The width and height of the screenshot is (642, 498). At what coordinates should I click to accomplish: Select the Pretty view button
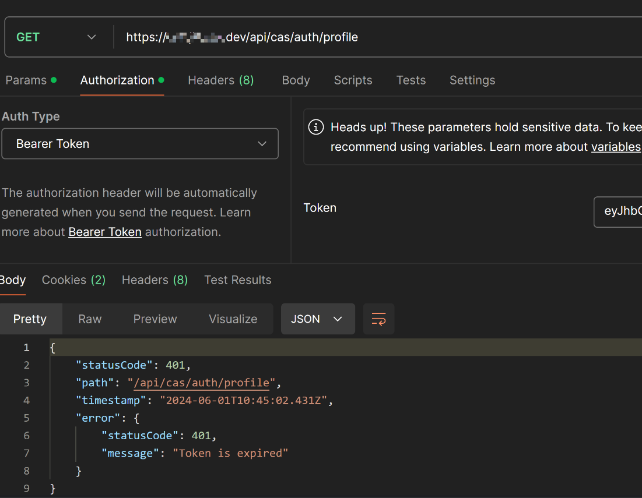point(30,319)
